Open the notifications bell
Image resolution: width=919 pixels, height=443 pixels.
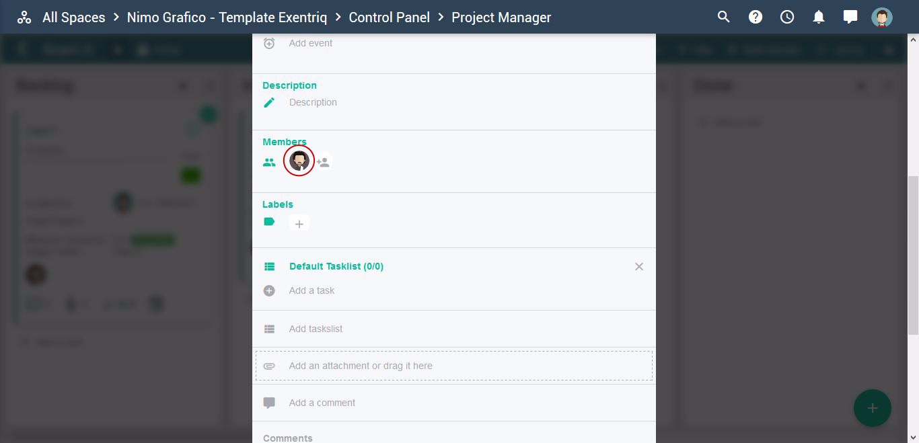pyautogui.click(x=819, y=17)
